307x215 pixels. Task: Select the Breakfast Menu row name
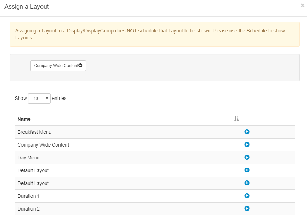(x=34, y=132)
